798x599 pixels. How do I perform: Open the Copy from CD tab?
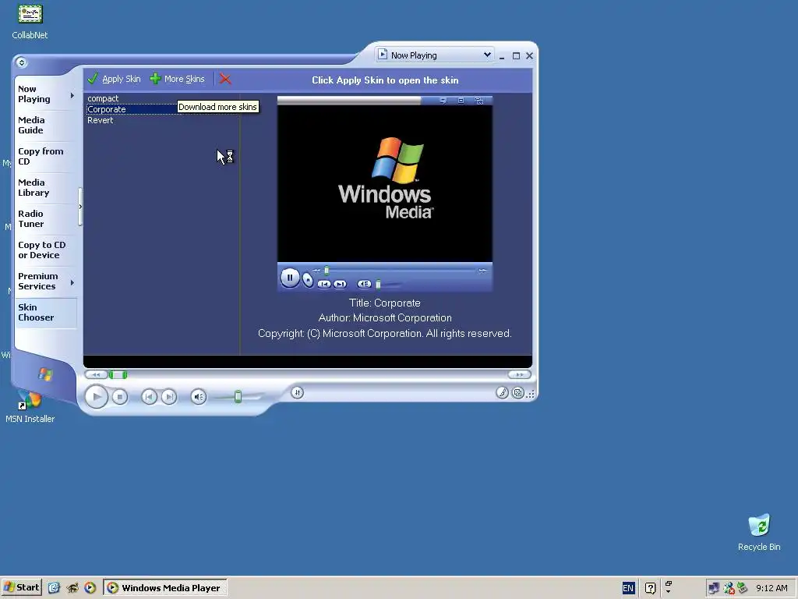pos(41,156)
